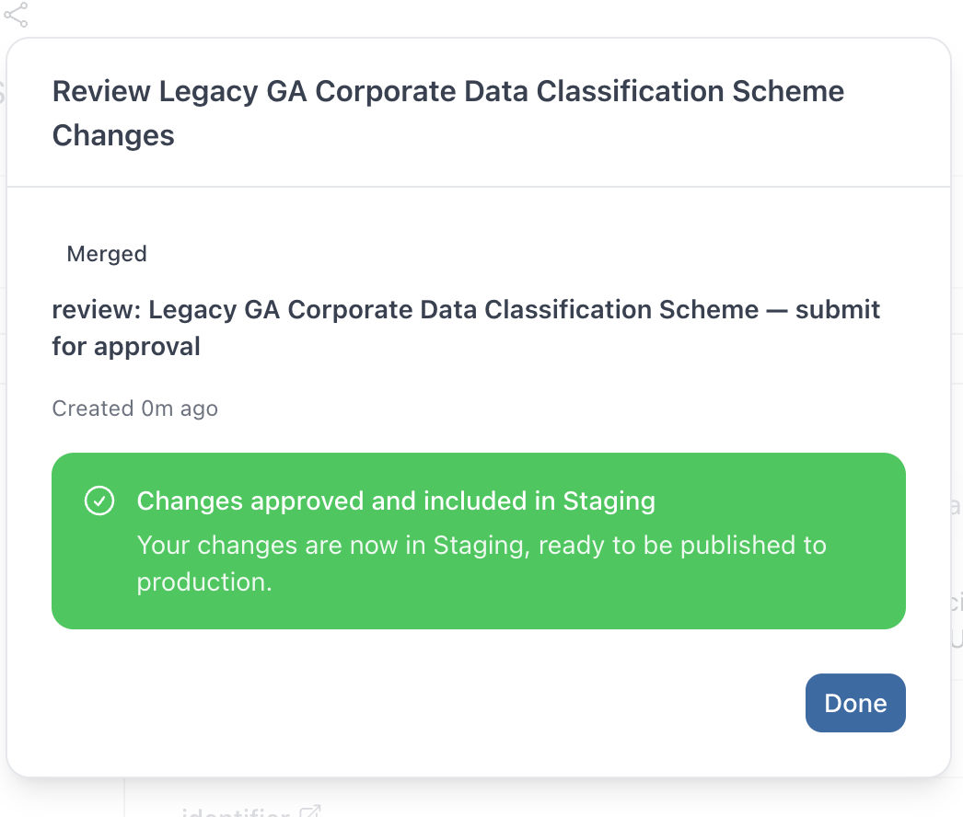
Task: Click Created 0m ago timestamp
Action: point(134,408)
